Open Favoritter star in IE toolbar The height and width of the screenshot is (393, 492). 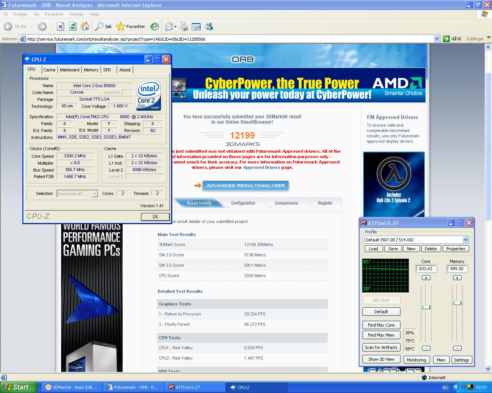(x=131, y=26)
